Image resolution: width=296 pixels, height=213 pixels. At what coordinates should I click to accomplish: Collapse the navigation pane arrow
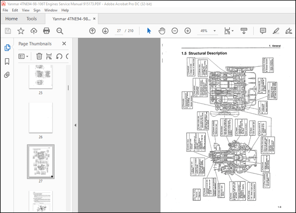click(75, 125)
